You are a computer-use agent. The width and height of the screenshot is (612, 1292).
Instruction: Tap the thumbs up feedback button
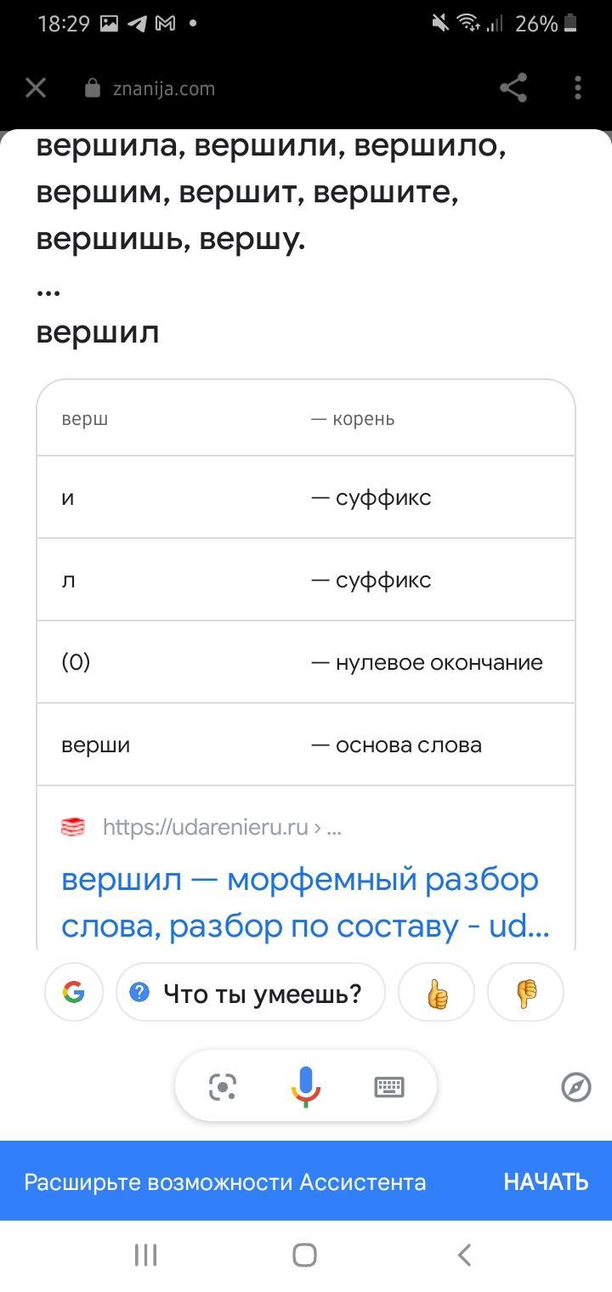437,992
